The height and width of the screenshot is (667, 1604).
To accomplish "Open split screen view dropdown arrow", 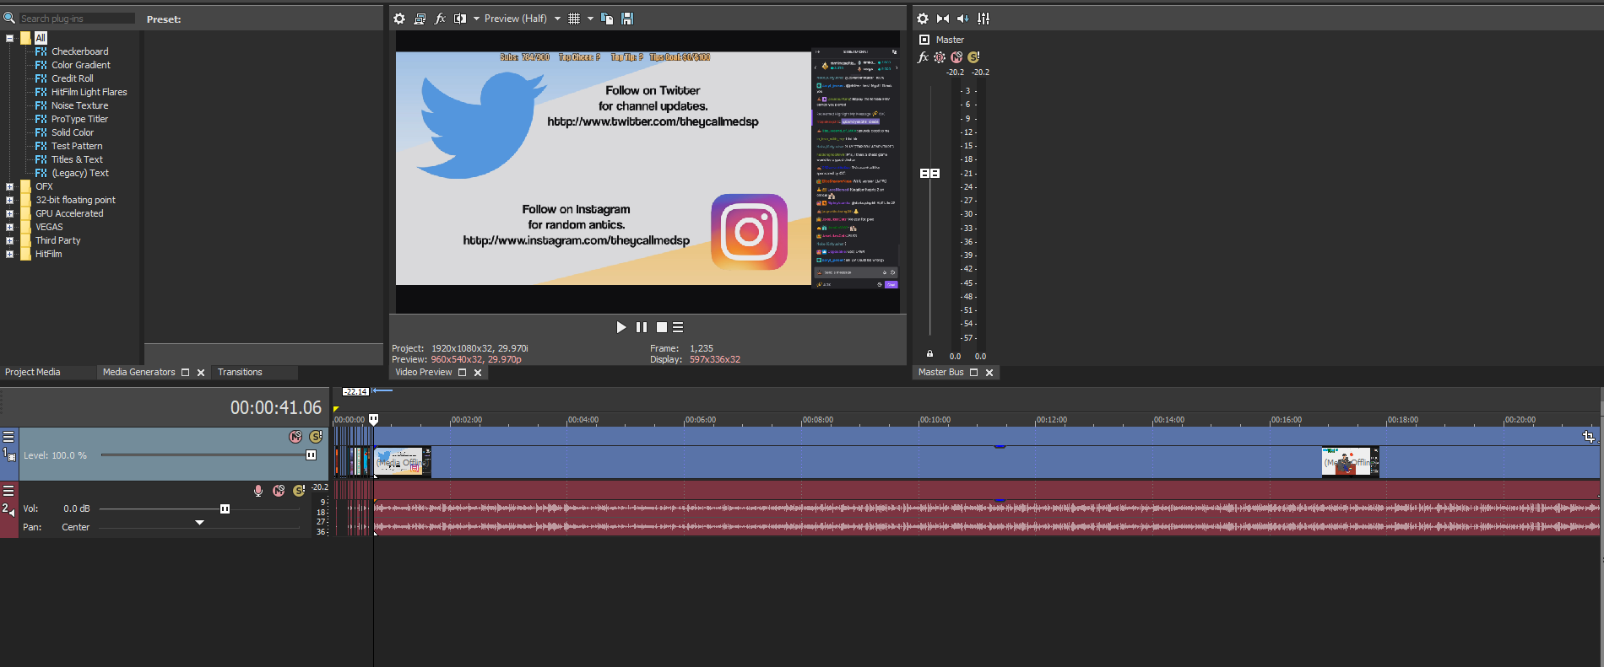I will point(476,19).
